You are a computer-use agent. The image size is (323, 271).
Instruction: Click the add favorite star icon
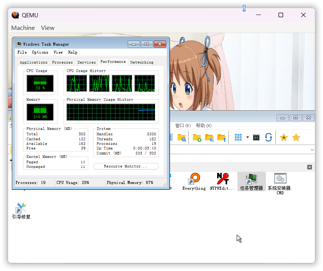(284, 137)
